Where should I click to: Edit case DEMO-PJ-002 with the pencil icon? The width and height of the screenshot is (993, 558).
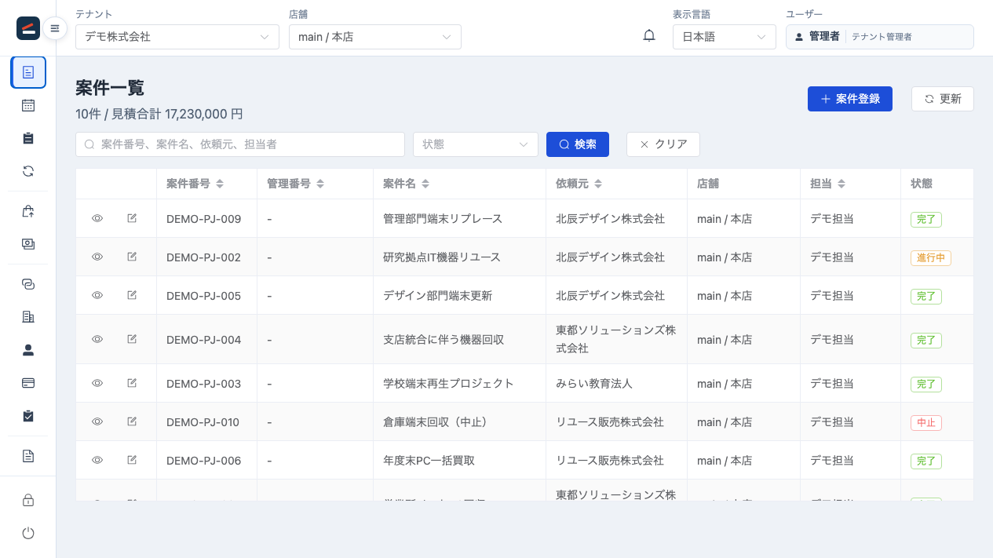coord(132,257)
